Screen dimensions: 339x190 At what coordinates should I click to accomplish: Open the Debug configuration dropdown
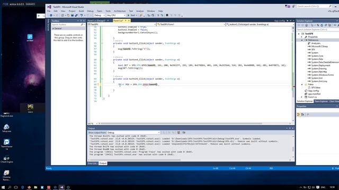click(x=100, y=15)
